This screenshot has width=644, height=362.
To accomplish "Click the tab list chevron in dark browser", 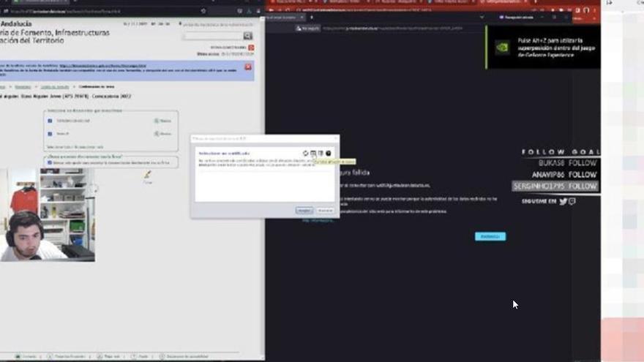I will tap(482, 18).
